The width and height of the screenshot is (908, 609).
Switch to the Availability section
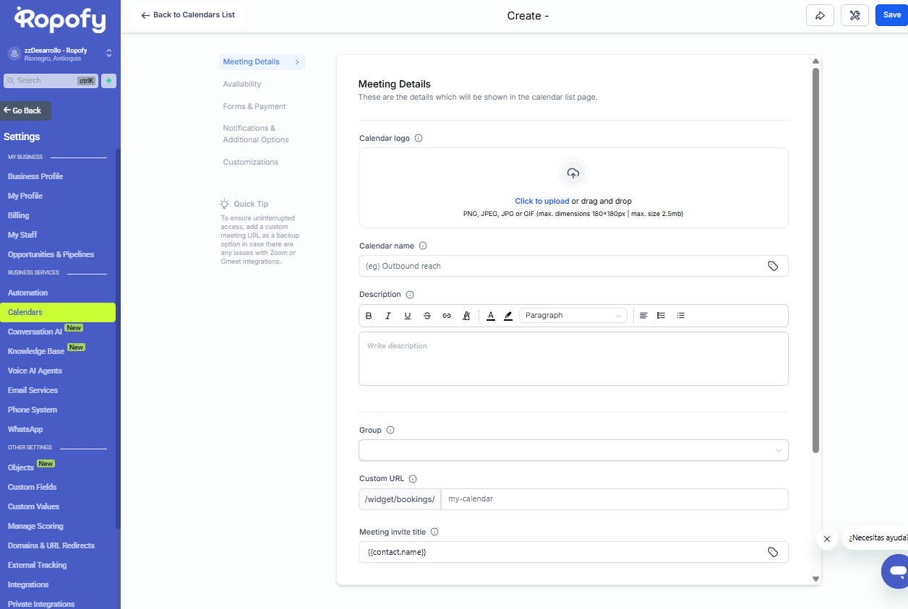242,84
